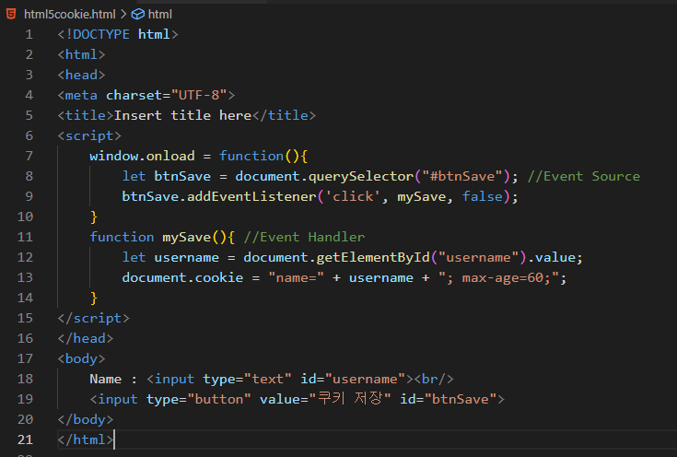Image resolution: width=677 pixels, height=457 pixels.
Task: Click the closing body tag on line 20
Action: coord(86,420)
